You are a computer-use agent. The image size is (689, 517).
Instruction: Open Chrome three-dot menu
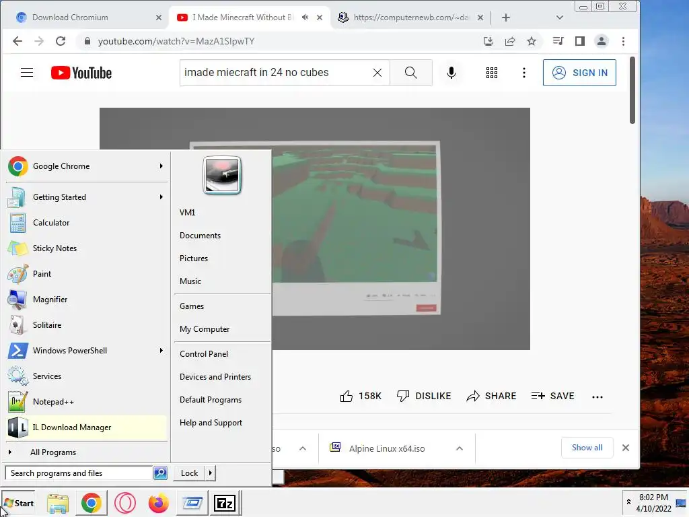click(x=623, y=41)
